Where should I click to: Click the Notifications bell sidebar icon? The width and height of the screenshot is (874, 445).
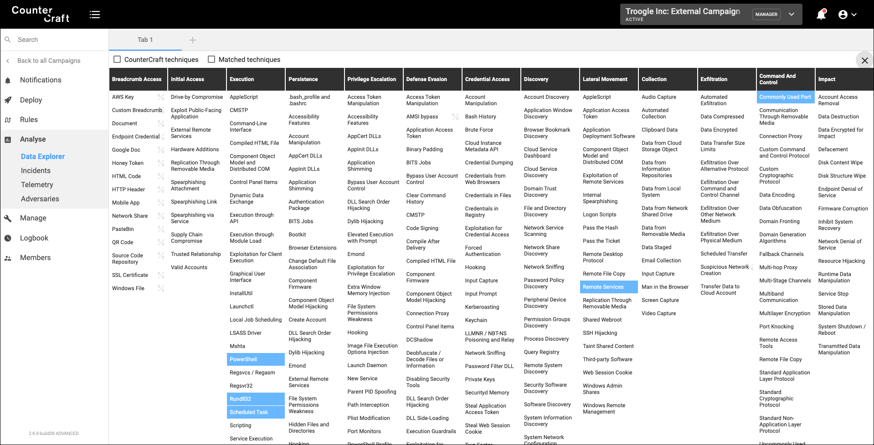pyautogui.click(x=8, y=81)
